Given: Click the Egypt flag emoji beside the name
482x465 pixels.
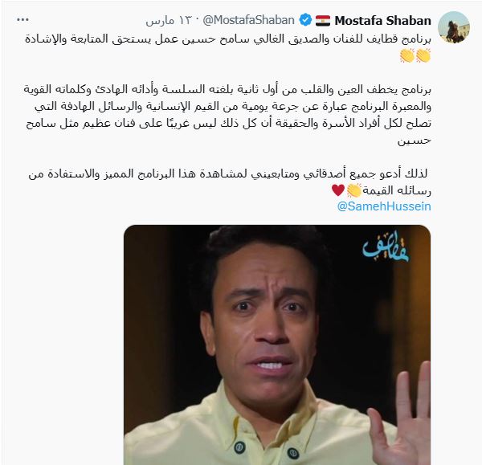Looking at the screenshot, I should coord(323,20).
